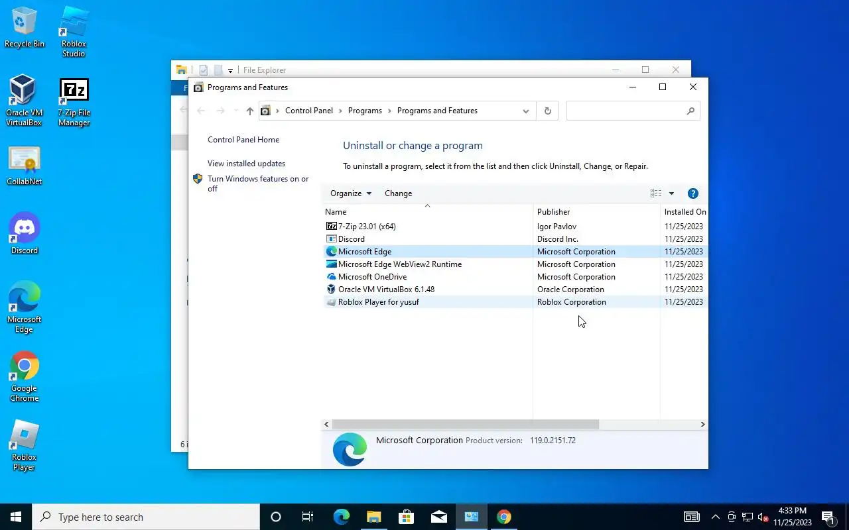Open CollabNet desktop icon
Image resolution: width=849 pixels, height=530 pixels.
click(25, 166)
